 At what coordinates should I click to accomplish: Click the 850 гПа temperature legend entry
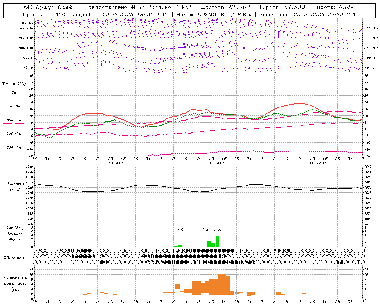tap(14, 120)
